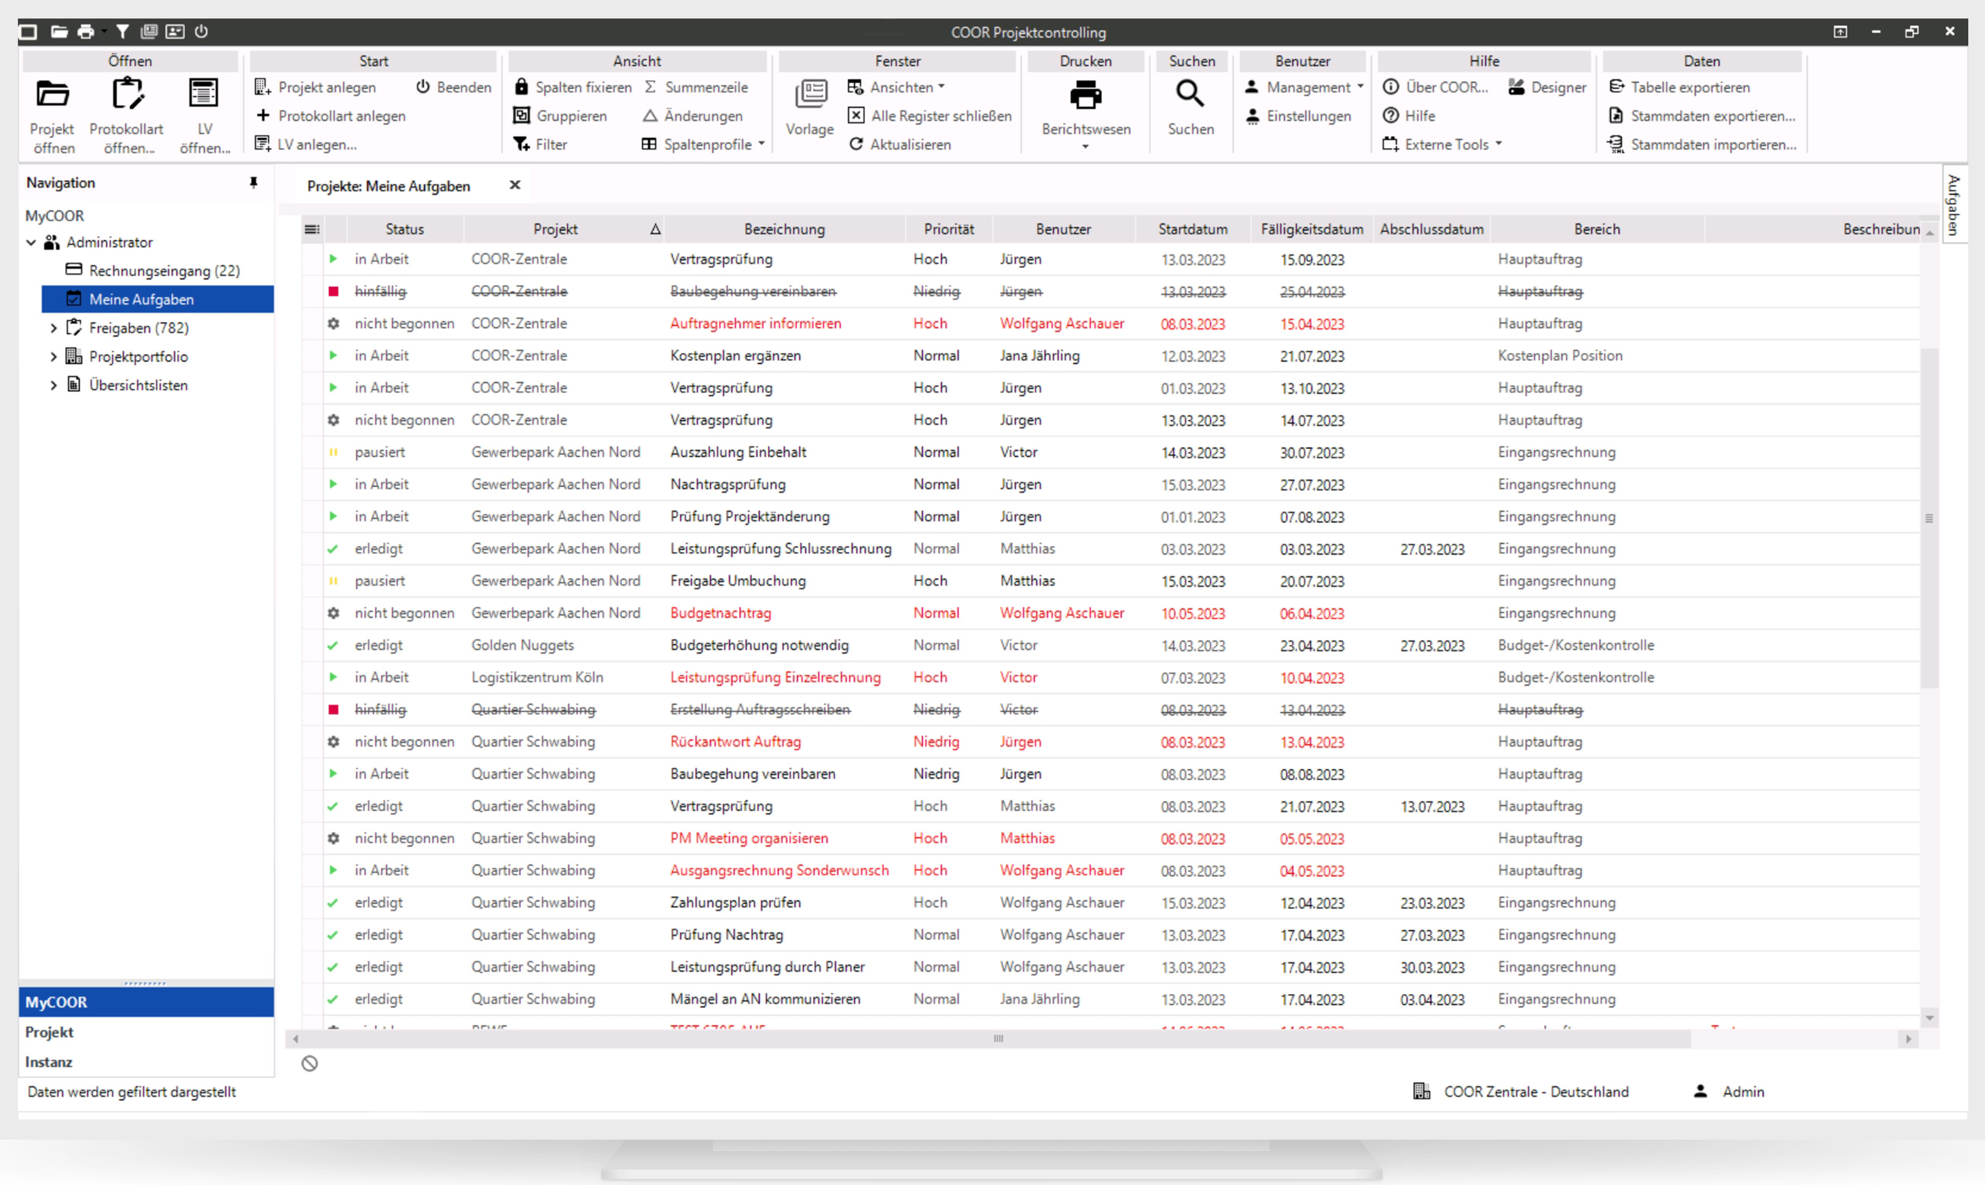
Task: Click the funnel filter icon in title bar
Action: [x=122, y=32]
